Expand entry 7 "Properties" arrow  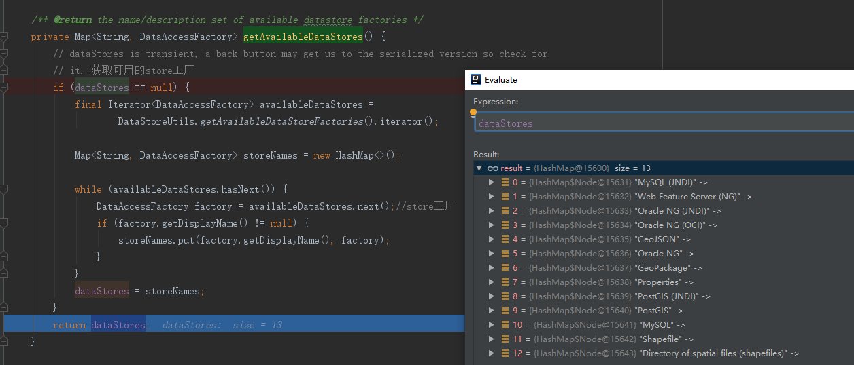492,282
